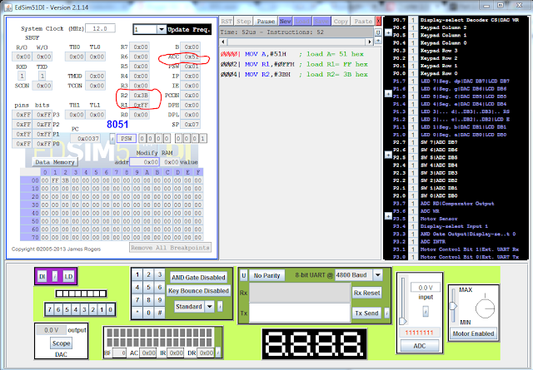Pause the running simulation
This screenshot has height=370, width=533.
[x=266, y=21]
